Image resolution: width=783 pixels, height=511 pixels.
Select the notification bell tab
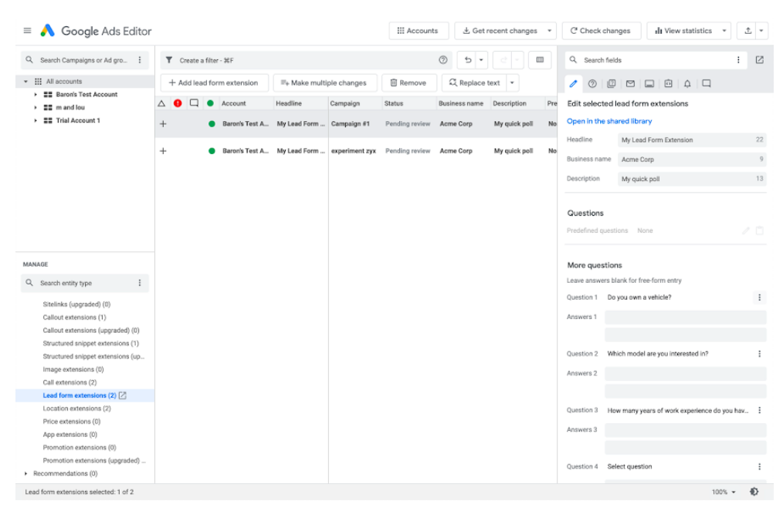click(x=687, y=84)
